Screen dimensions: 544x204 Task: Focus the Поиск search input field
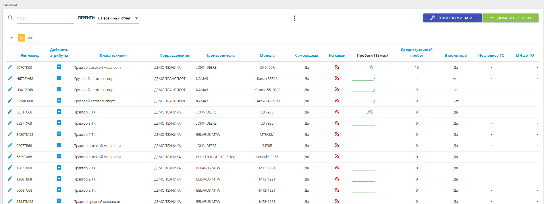(x=45, y=18)
